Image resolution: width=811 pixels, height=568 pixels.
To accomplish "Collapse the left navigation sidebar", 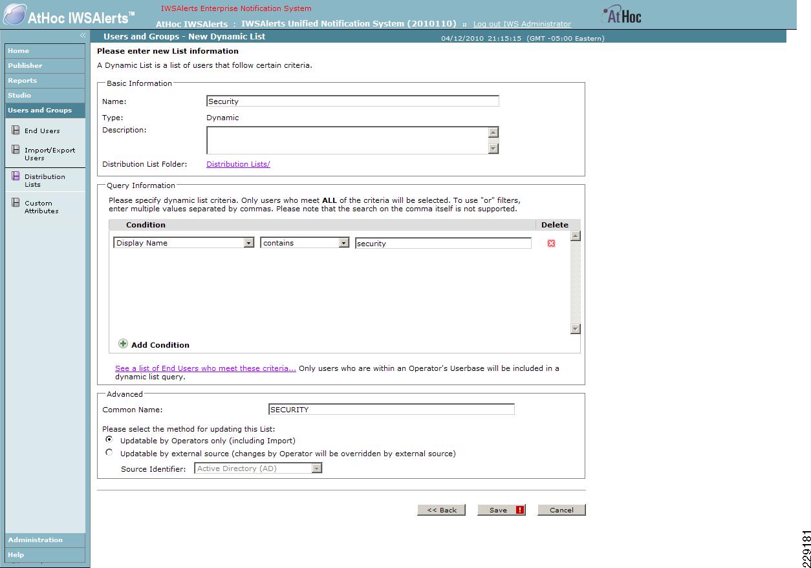I will click(x=82, y=36).
